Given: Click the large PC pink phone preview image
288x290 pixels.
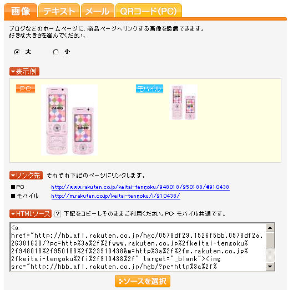Looking at the screenshot, I should pos(69,120).
